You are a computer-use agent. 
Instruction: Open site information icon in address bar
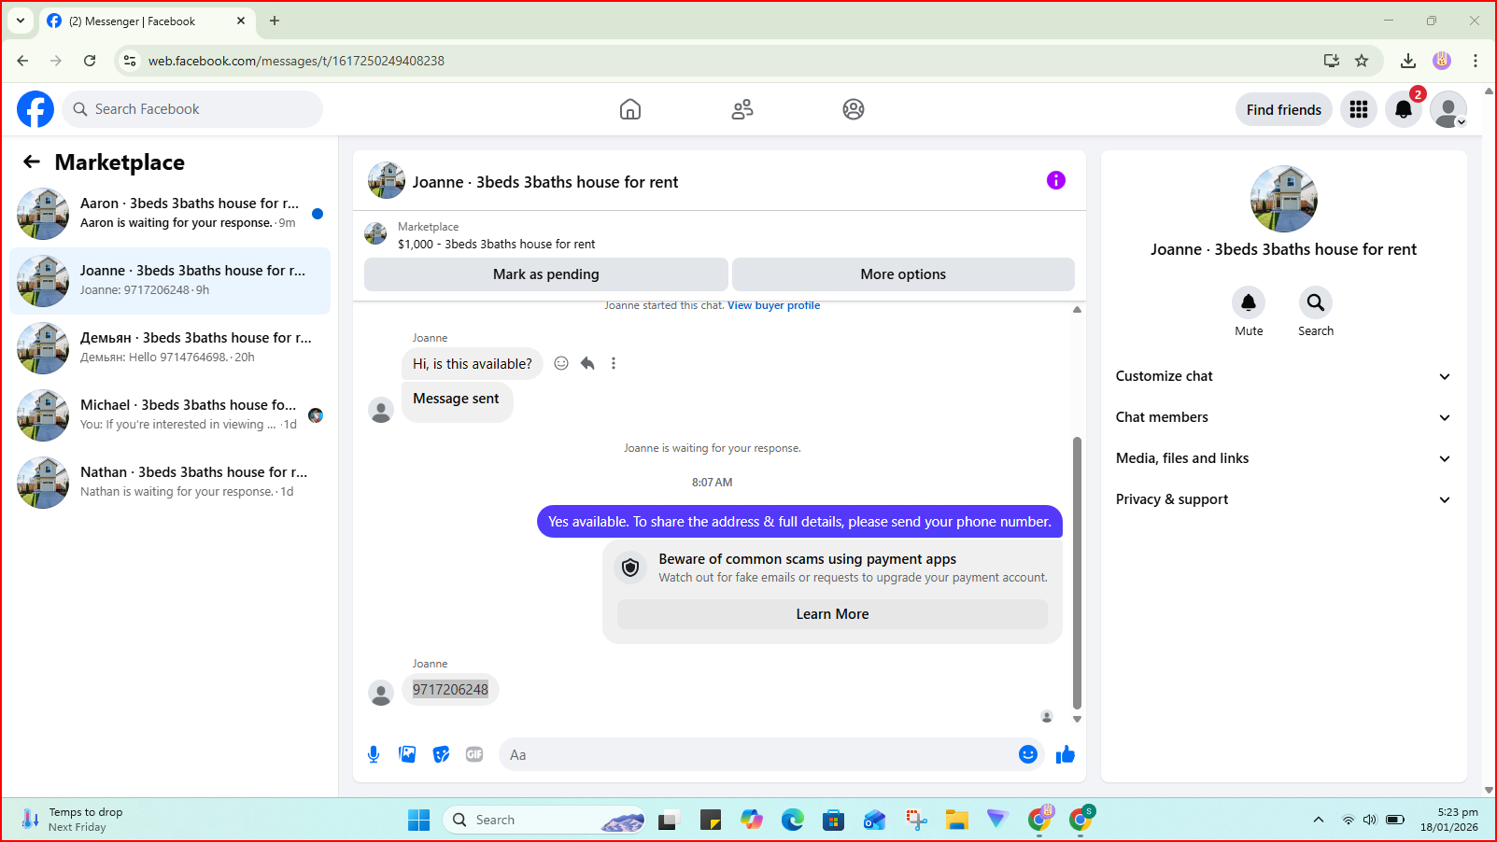click(x=131, y=61)
